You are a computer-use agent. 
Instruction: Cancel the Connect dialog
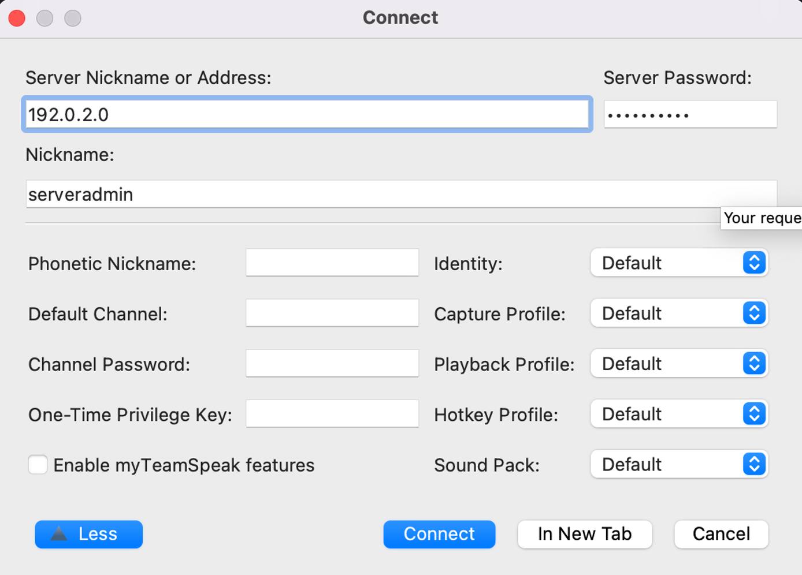(x=721, y=534)
